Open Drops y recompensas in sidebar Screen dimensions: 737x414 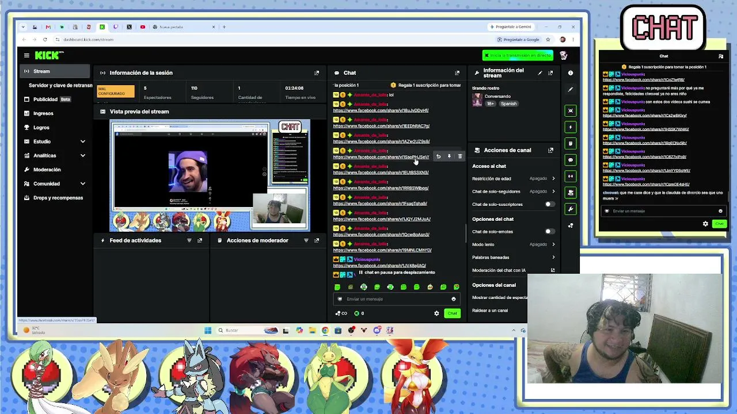coord(55,198)
